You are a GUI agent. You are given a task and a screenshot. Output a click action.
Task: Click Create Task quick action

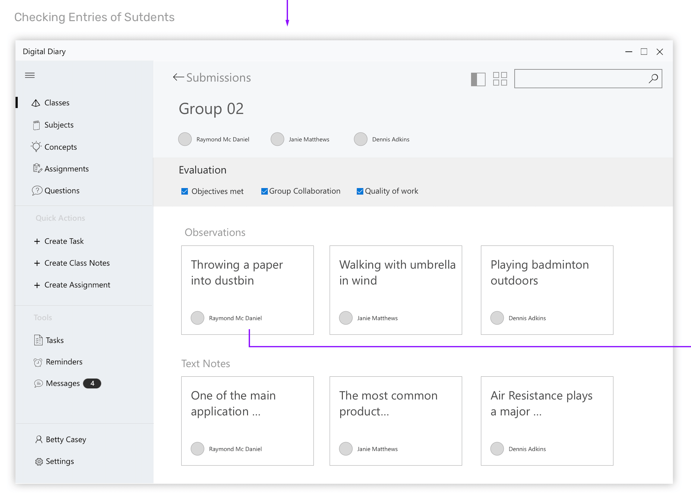tap(64, 241)
